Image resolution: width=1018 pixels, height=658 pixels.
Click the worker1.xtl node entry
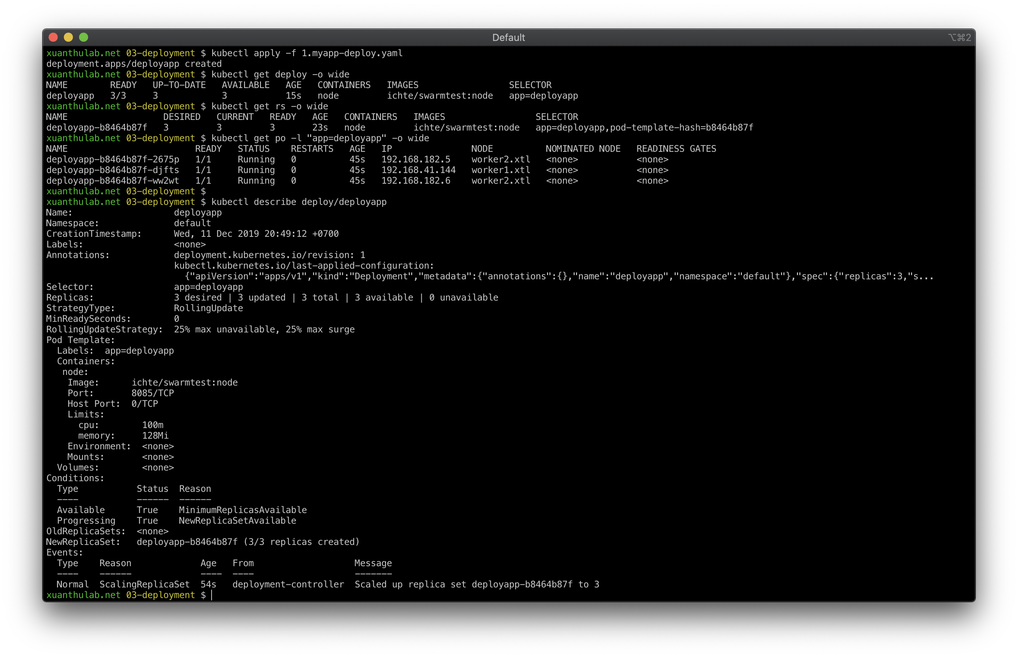click(x=500, y=170)
